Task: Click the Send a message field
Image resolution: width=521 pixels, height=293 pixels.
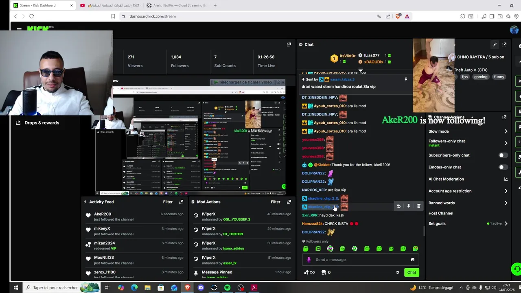Action: (x=361, y=260)
